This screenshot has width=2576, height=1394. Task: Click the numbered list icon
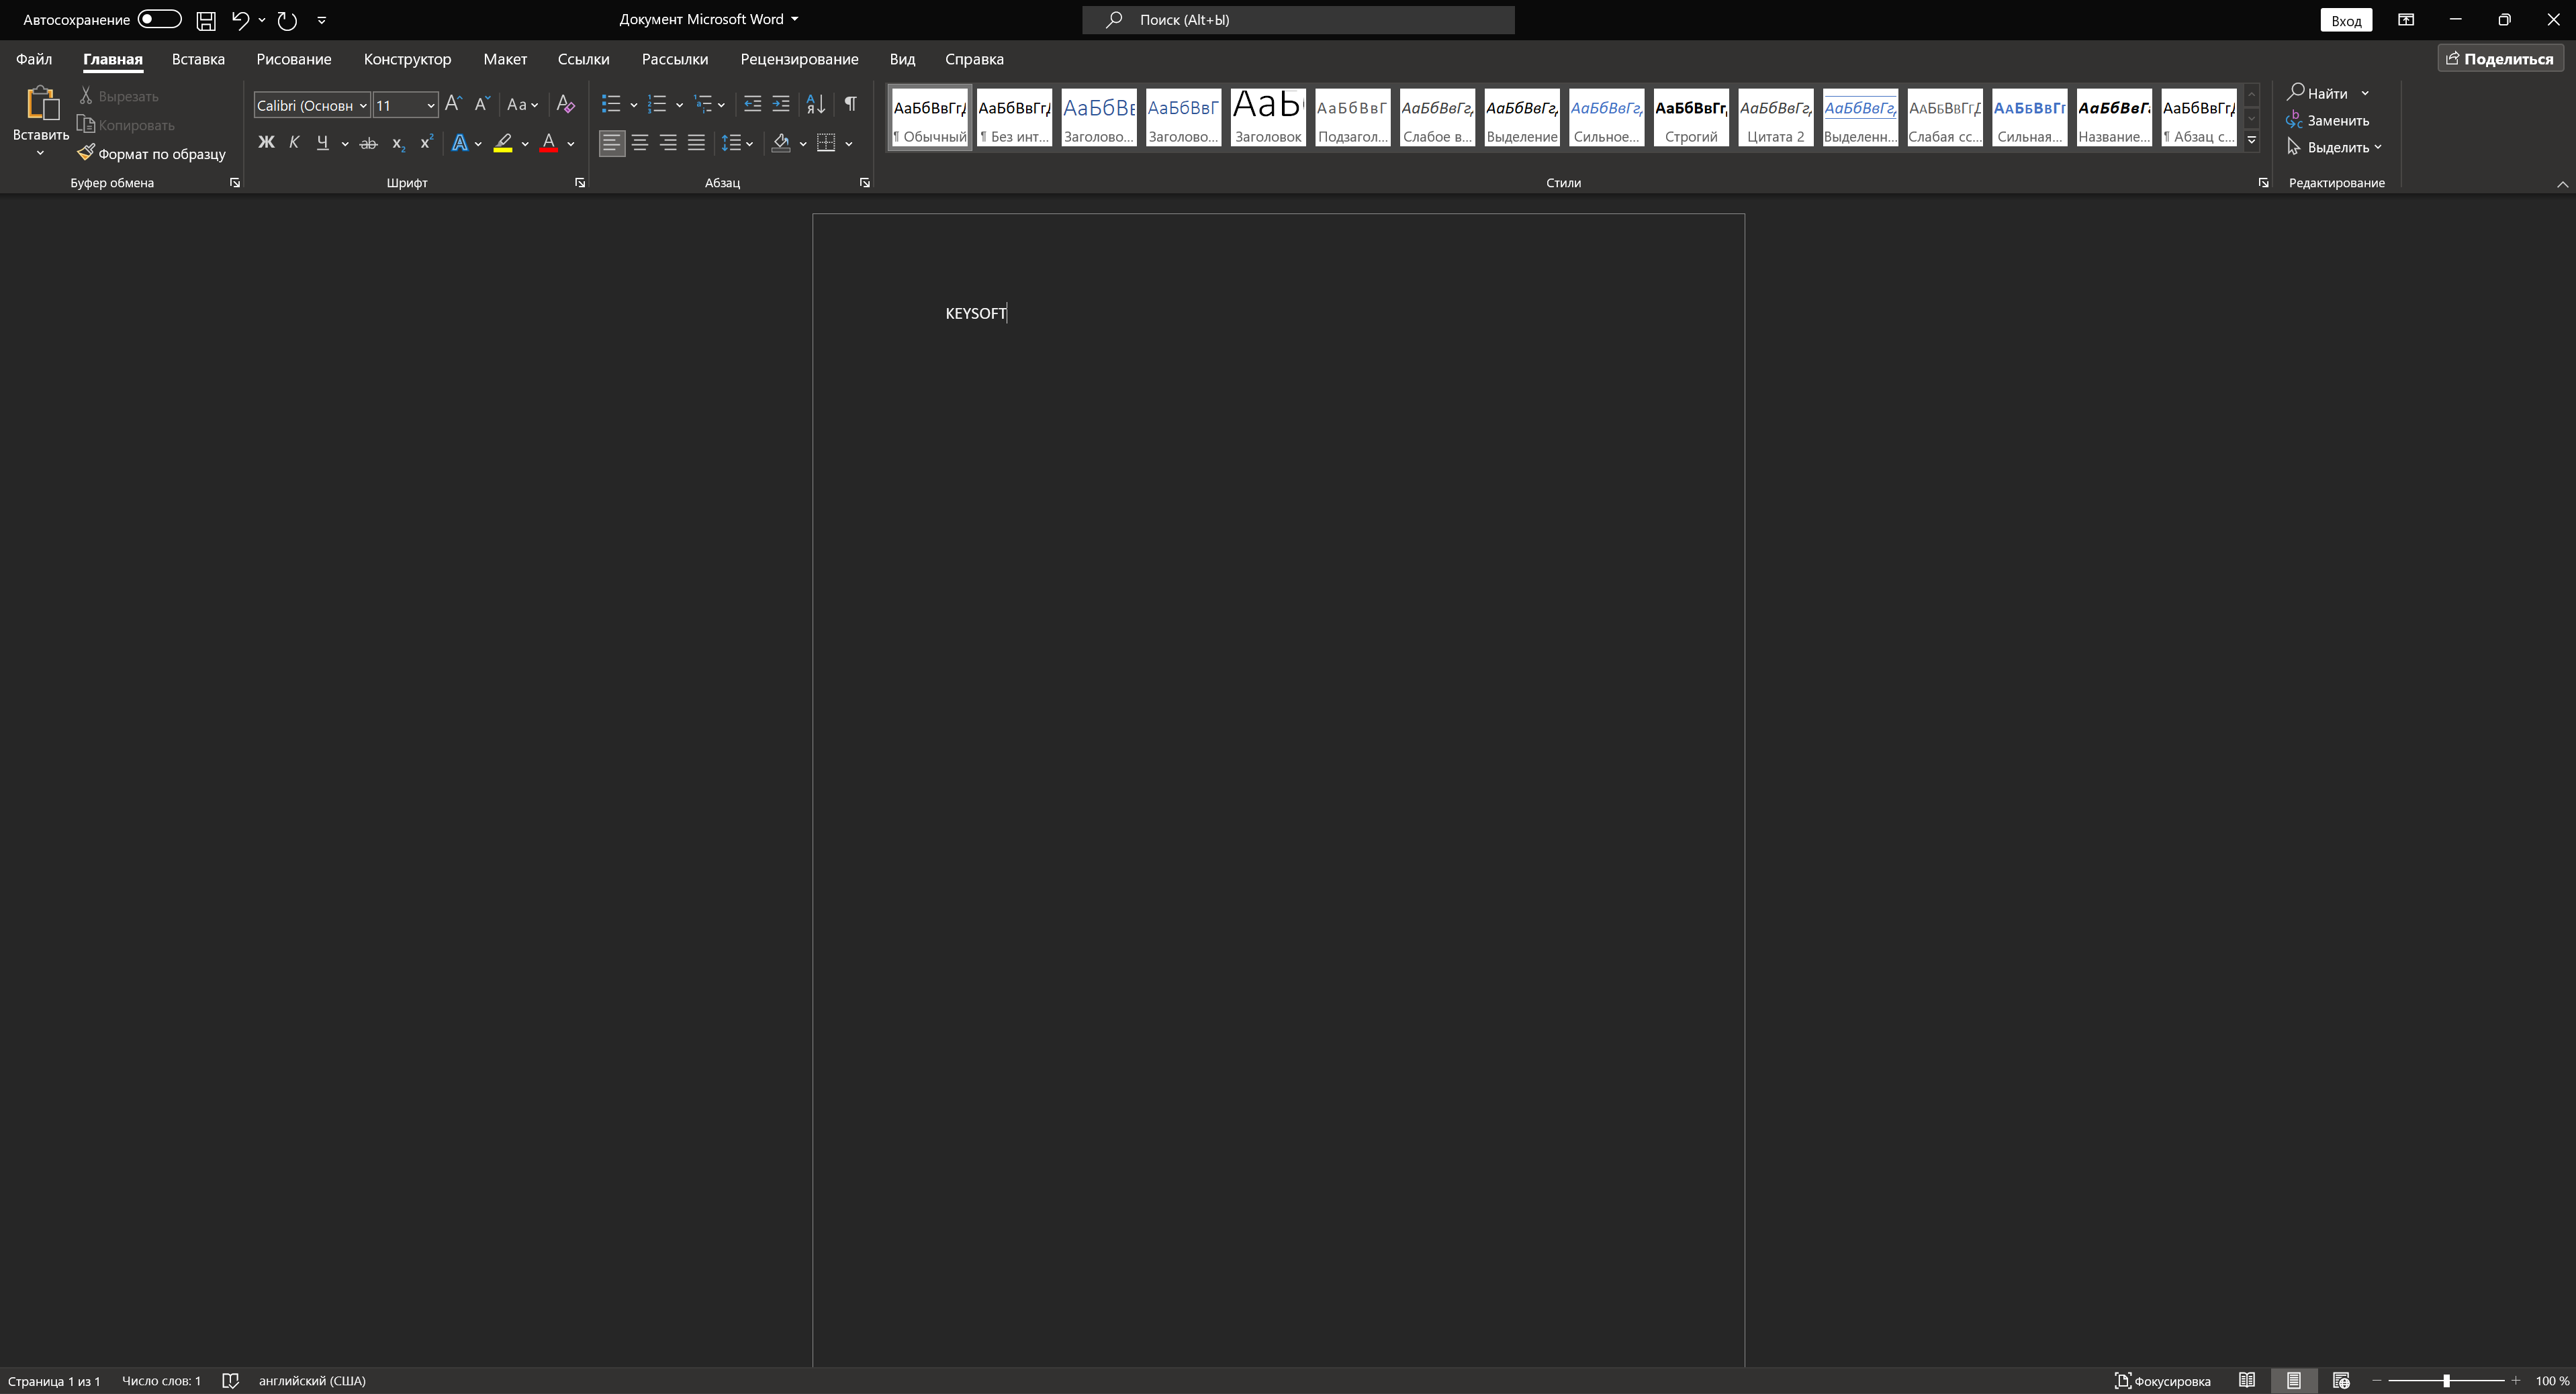(657, 104)
